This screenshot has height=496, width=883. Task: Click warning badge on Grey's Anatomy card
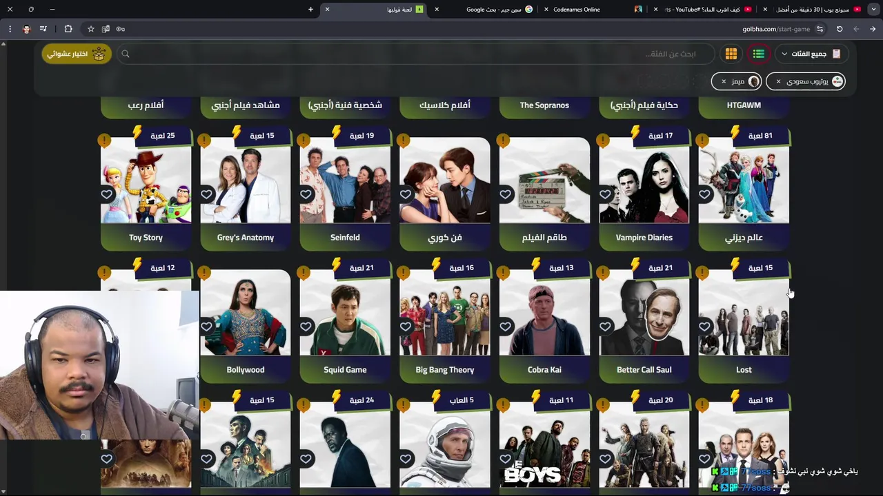(x=204, y=141)
